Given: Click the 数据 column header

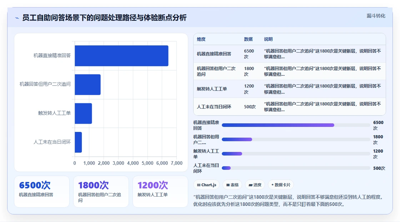Looking at the screenshot, I should tap(248, 39).
